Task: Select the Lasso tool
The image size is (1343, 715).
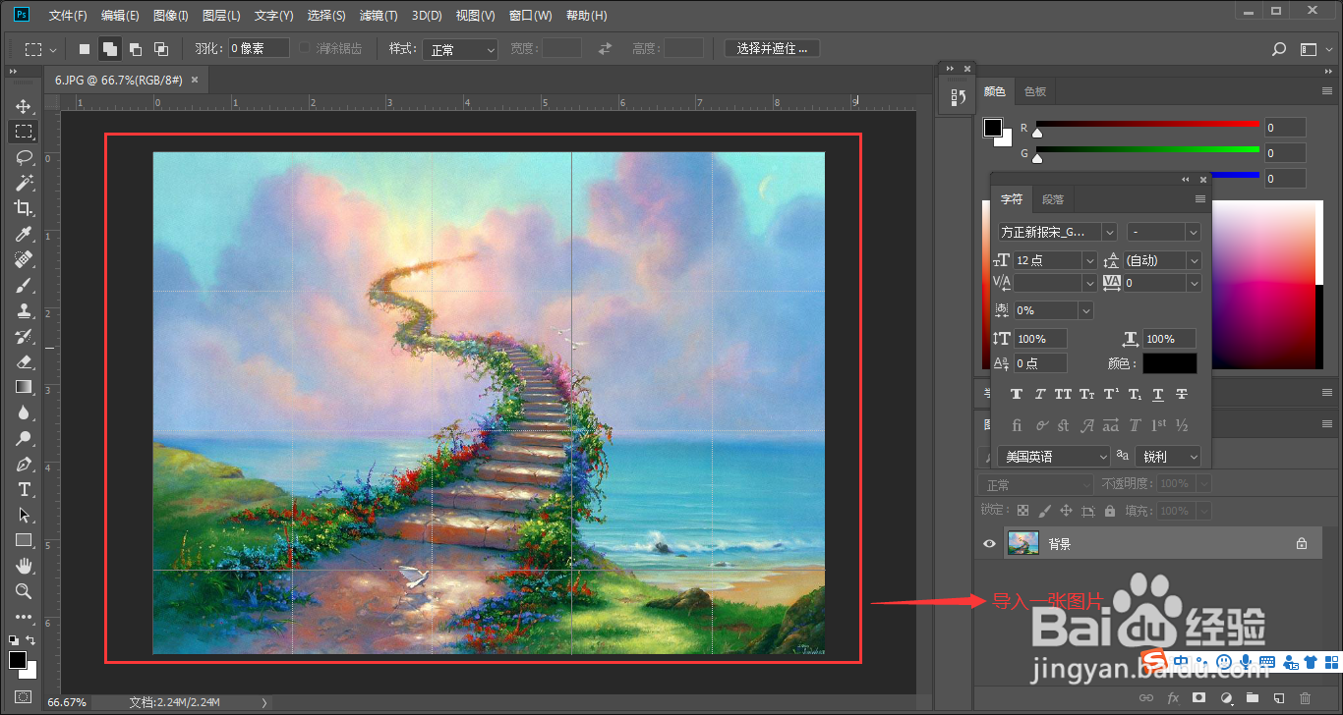Action: pos(24,157)
